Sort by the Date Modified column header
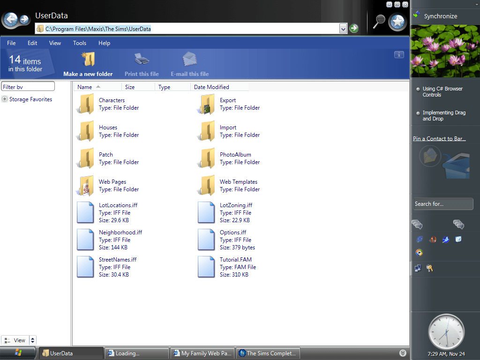The image size is (480, 360). click(211, 87)
